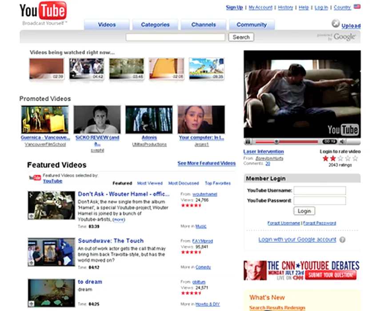
Task: Open Your computer promoted video link
Action: click(201, 138)
